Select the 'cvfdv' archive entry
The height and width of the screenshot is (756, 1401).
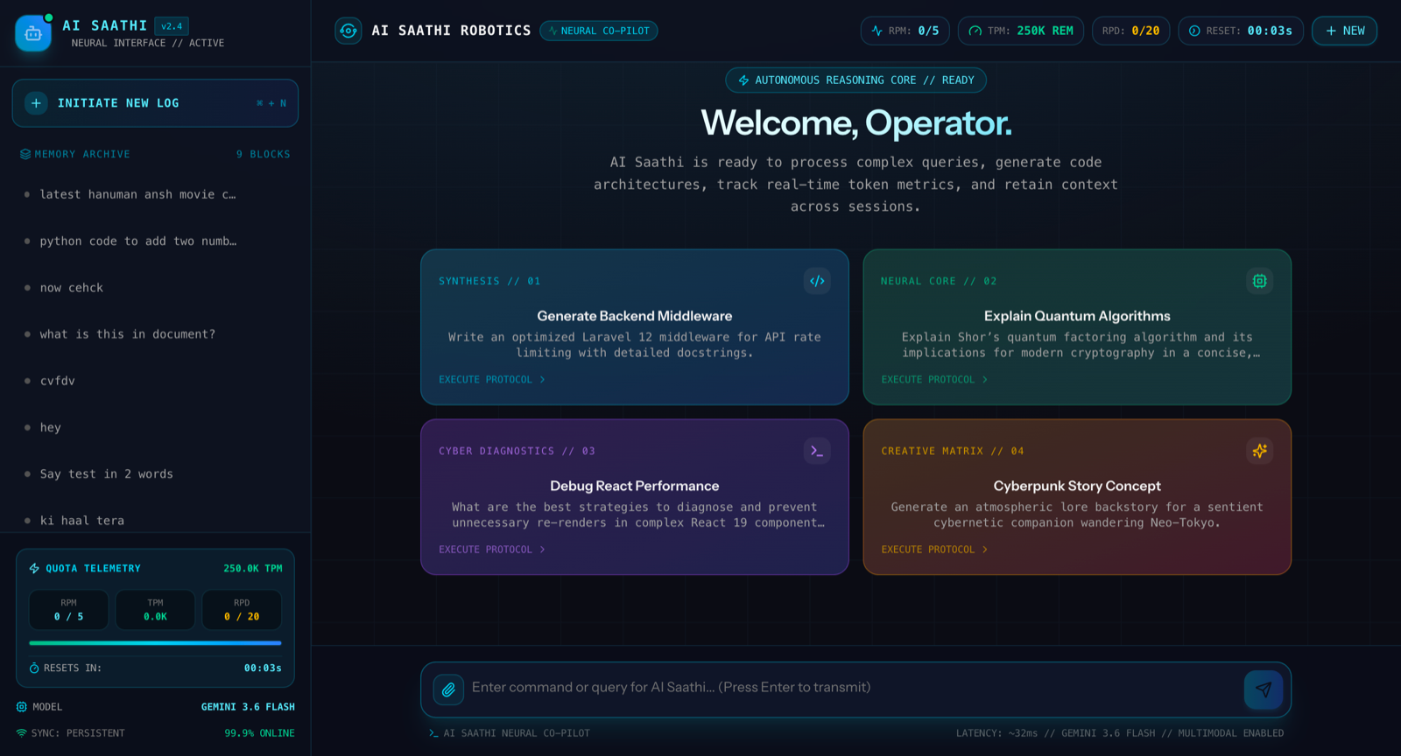(x=155, y=381)
